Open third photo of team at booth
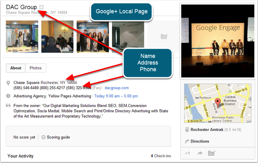258x163 pixels. (93, 36)
